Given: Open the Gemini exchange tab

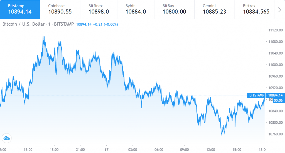Looking at the screenshot, I should coord(214,9).
